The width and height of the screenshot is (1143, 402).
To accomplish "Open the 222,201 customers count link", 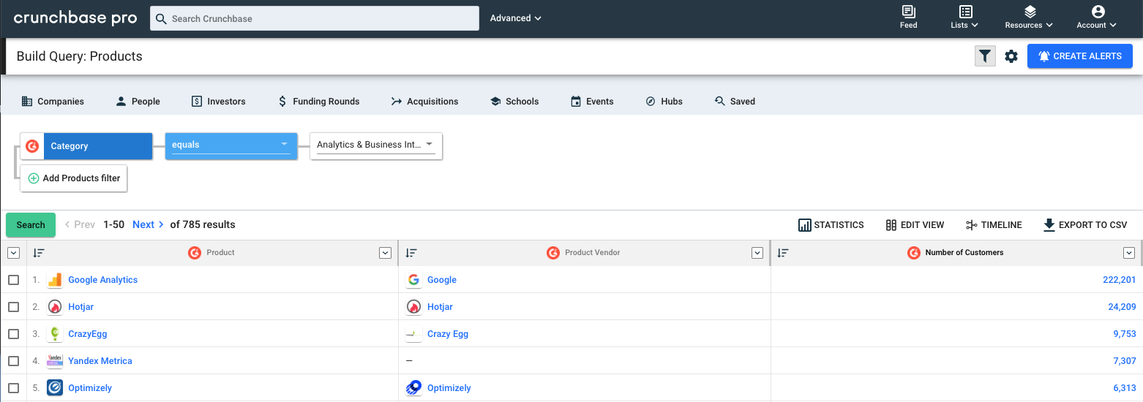I will pos(1119,280).
